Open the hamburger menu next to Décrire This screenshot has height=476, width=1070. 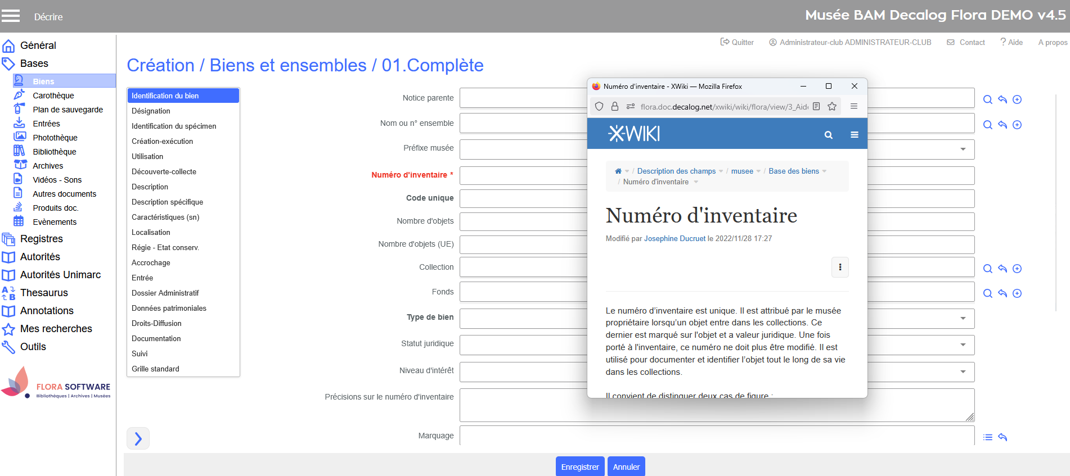(x=10, y=16)
